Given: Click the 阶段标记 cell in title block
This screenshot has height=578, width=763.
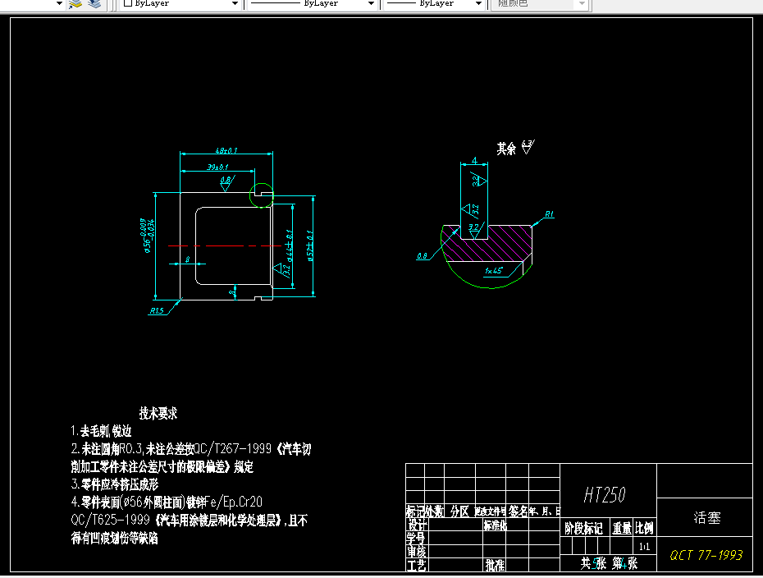Looking at the screenshot, I should coord(583,529).
